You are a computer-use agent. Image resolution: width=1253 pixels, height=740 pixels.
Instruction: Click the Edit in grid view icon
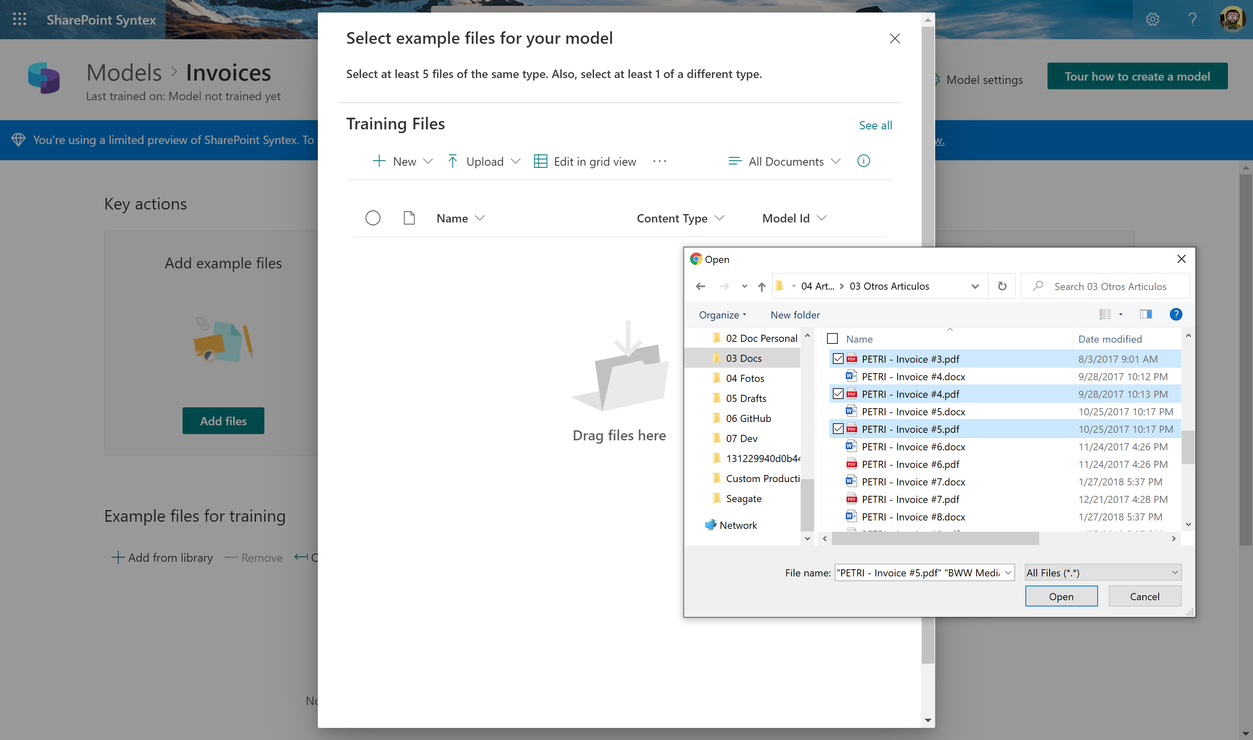[540, 162]
